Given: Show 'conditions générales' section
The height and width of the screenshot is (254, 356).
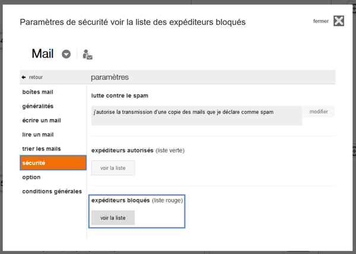Looking at the screenshot, I should [x=52, y=191].
